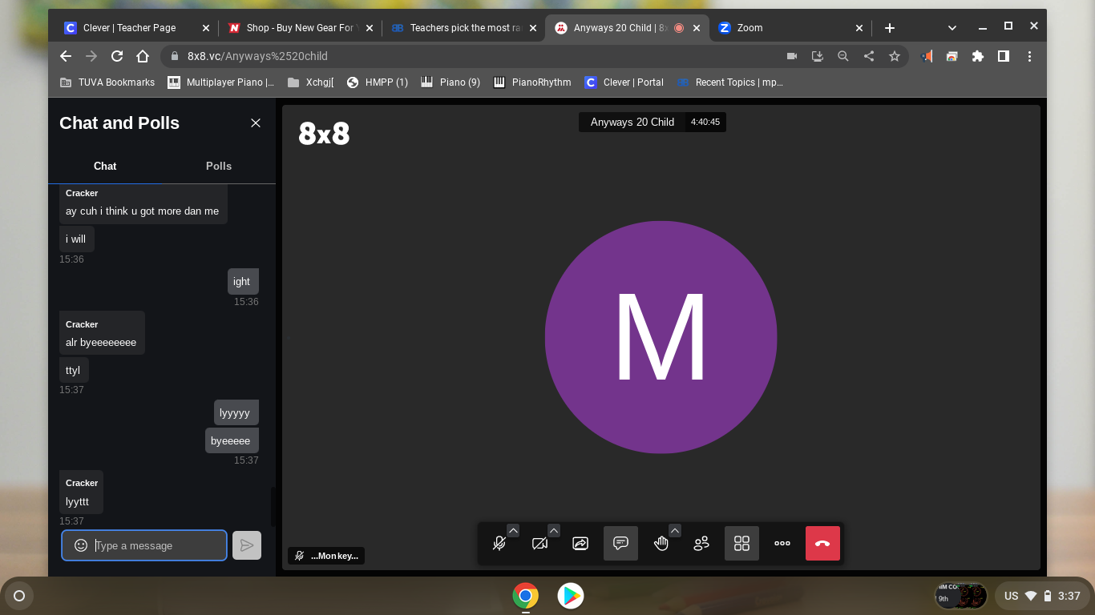Image resolution: width=1095 pixels, height=615 pixels.
Task: Switch to Clever Teacher Page tab
Action: 137,27
